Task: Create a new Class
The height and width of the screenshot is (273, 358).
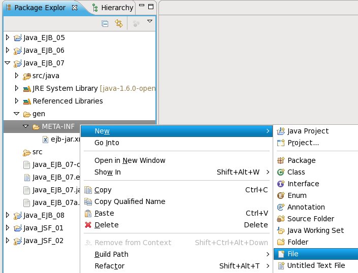Action: point(316,172)
